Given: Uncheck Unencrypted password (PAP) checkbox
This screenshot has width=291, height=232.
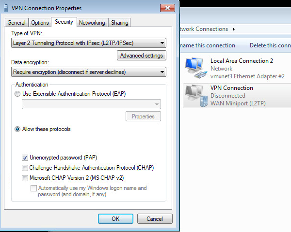Looking at the screenshot, I should (x=25, y=158).
